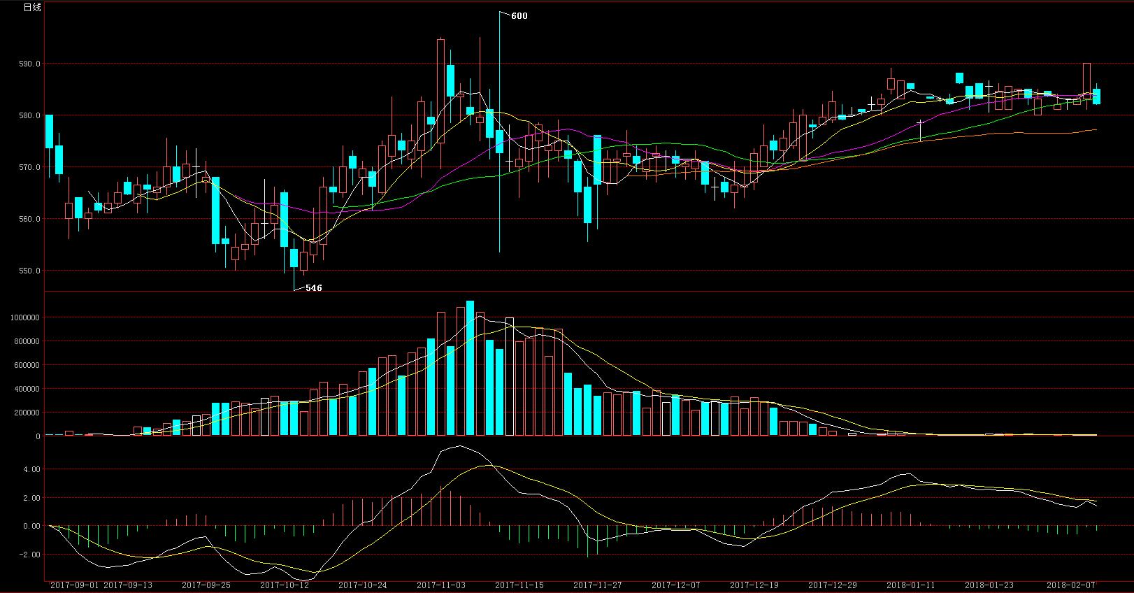Click the 570.0 price axis label
The image size is (1134, 593).
(30, 167)
